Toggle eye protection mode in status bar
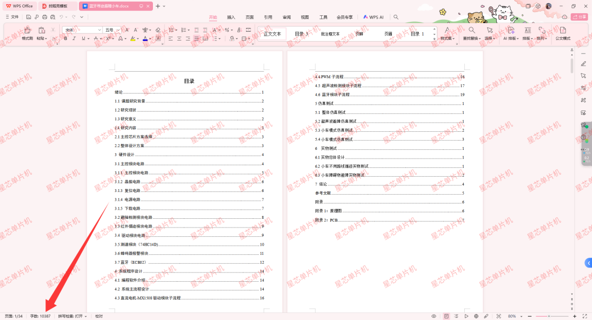Viewport: 592px width, 320px height. point(434,316)
